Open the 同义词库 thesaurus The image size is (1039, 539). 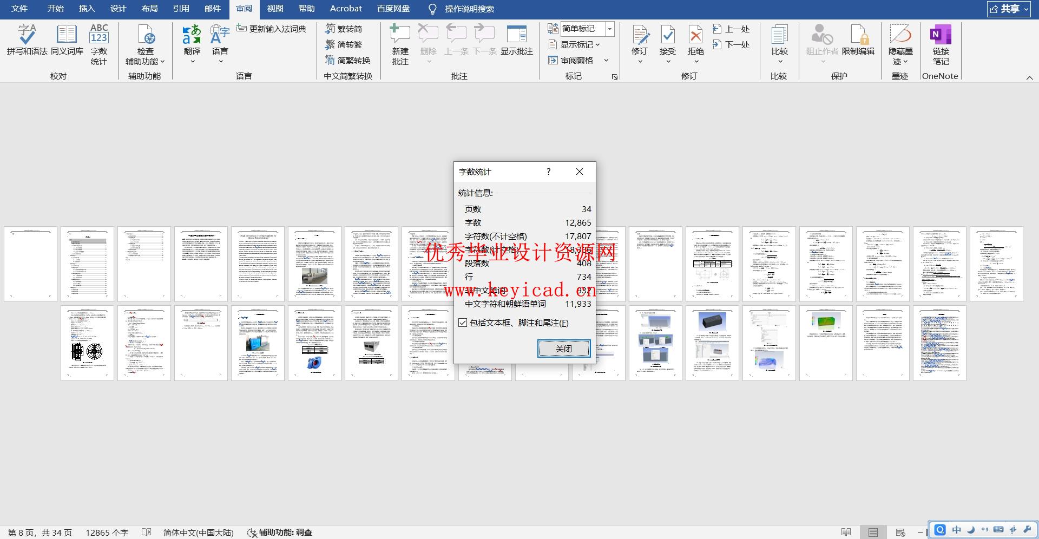[x=67, y=40]
